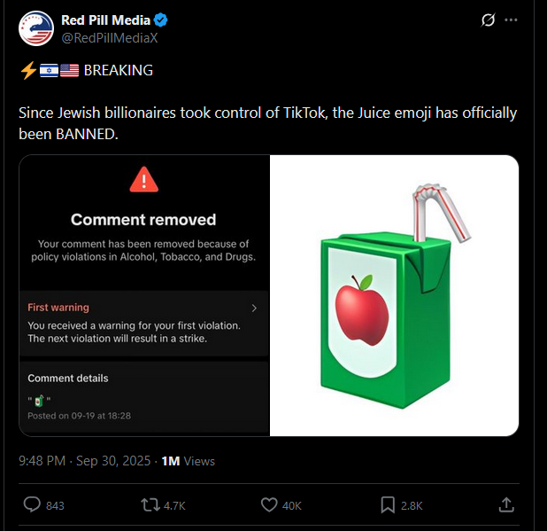The width and height of the screenshot is (547, 531).
Task: Click the 843 replies count
Action: coord(55,505)
